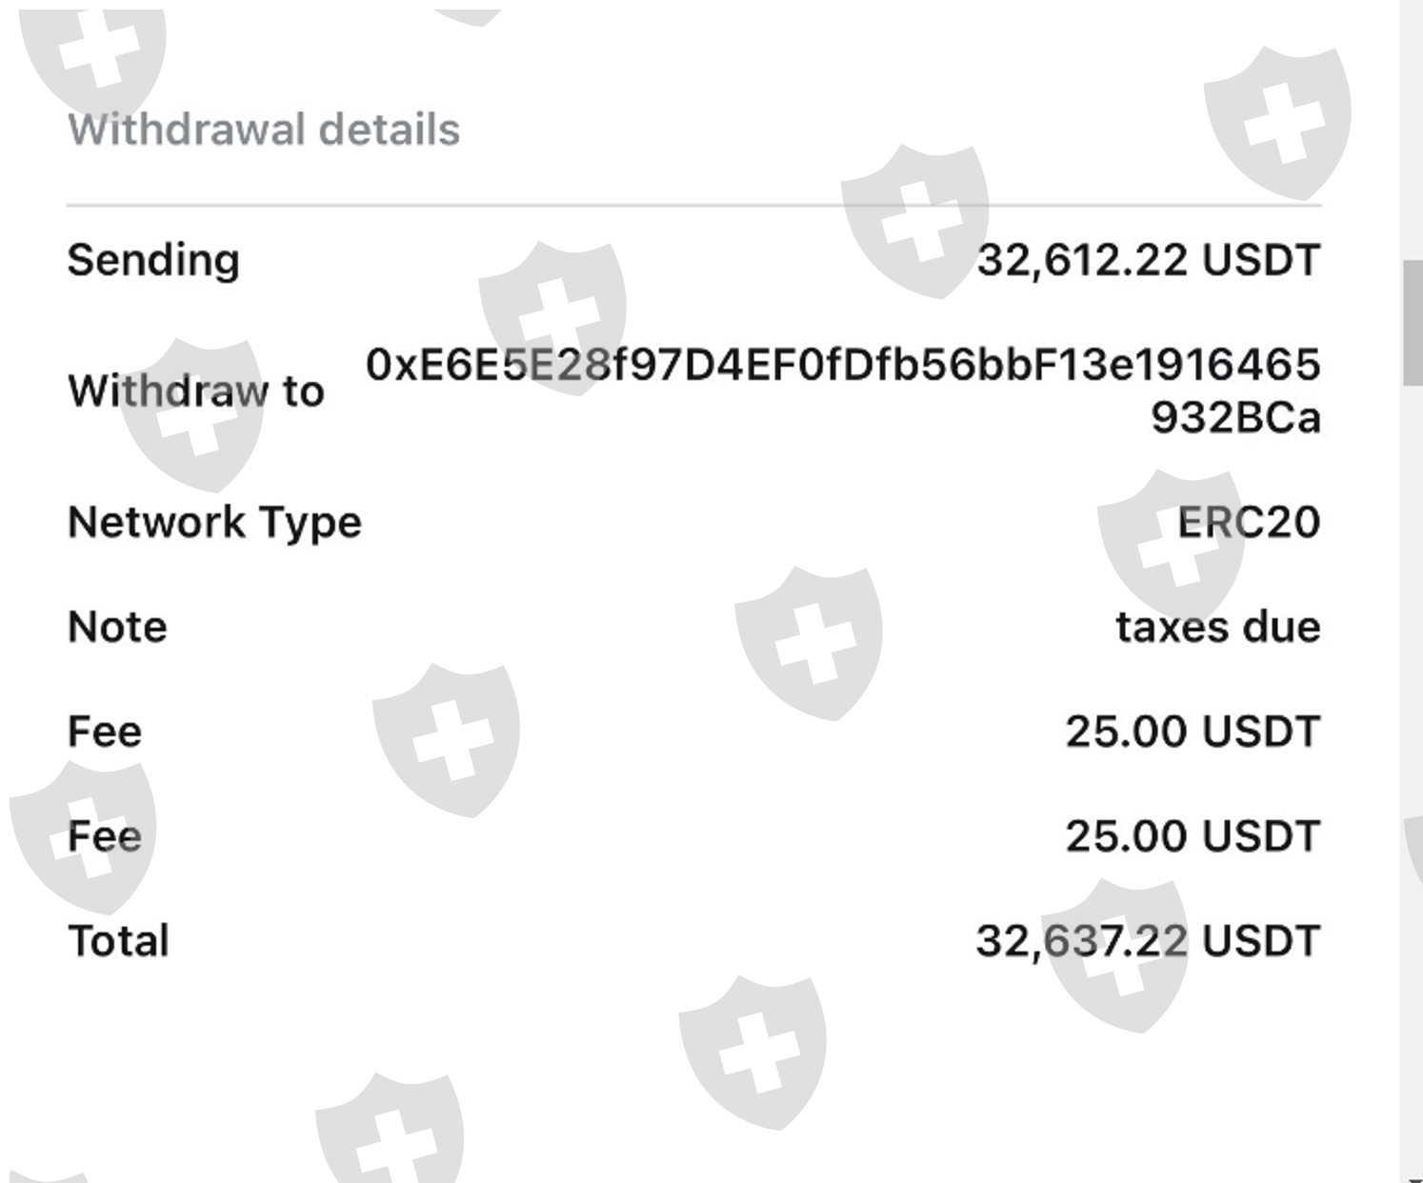The height and width of the screenshot is (1183, 1423).
Task: Click the Note label
Action: (117, 627)
